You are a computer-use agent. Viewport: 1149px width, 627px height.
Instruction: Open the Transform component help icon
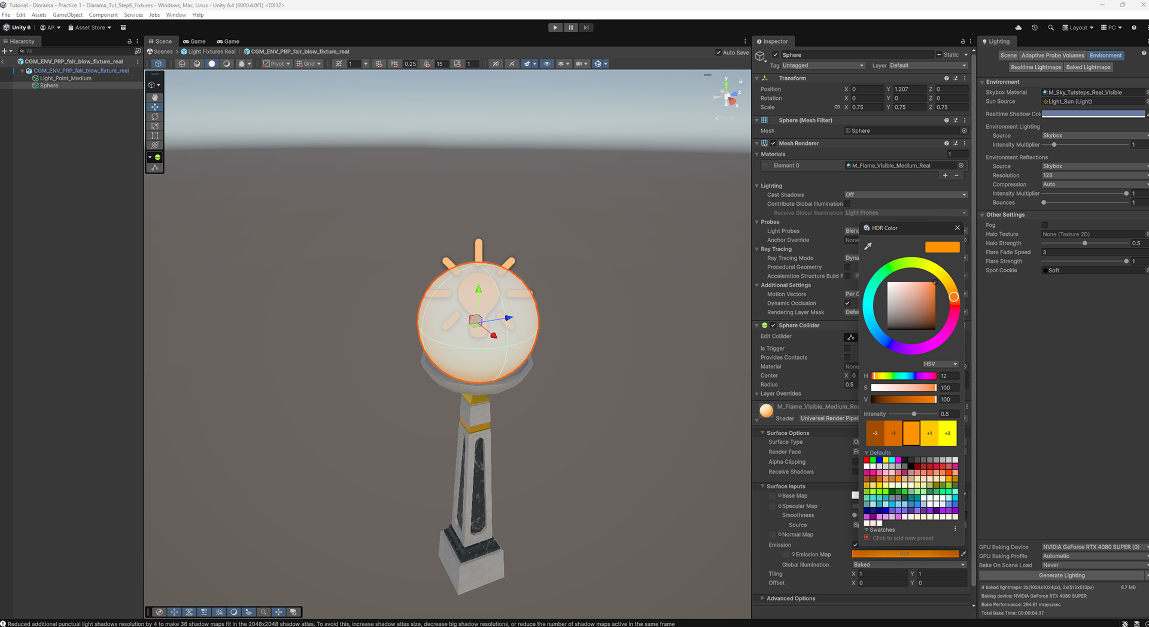946,78
